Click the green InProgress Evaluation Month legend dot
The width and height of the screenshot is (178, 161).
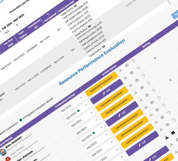(21, 120)
